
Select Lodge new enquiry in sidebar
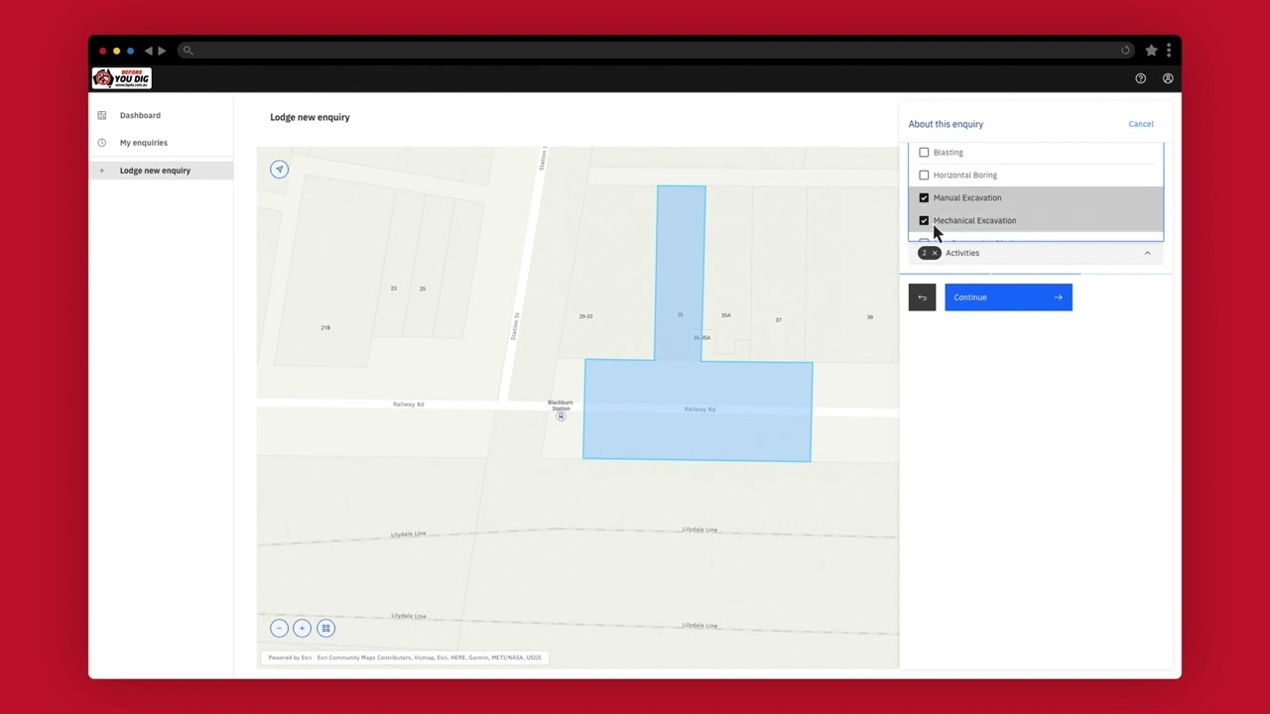pos(161,171)
